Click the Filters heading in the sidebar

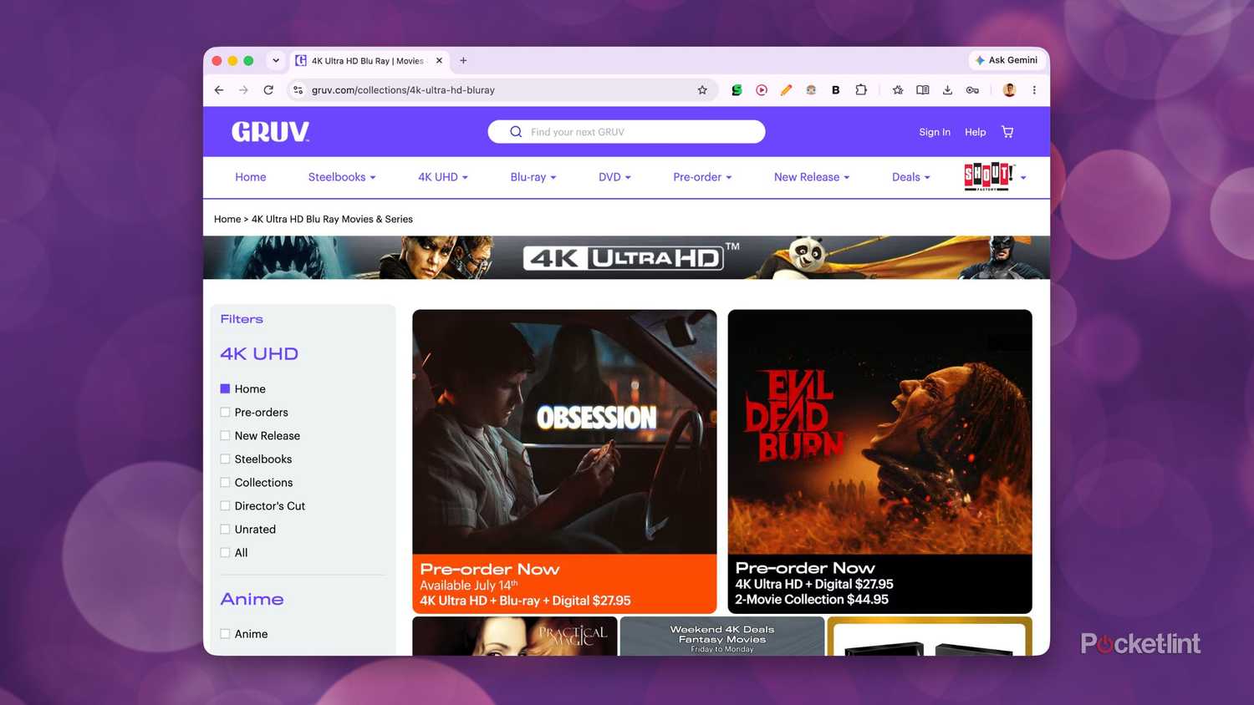click(x=242, y=319)
